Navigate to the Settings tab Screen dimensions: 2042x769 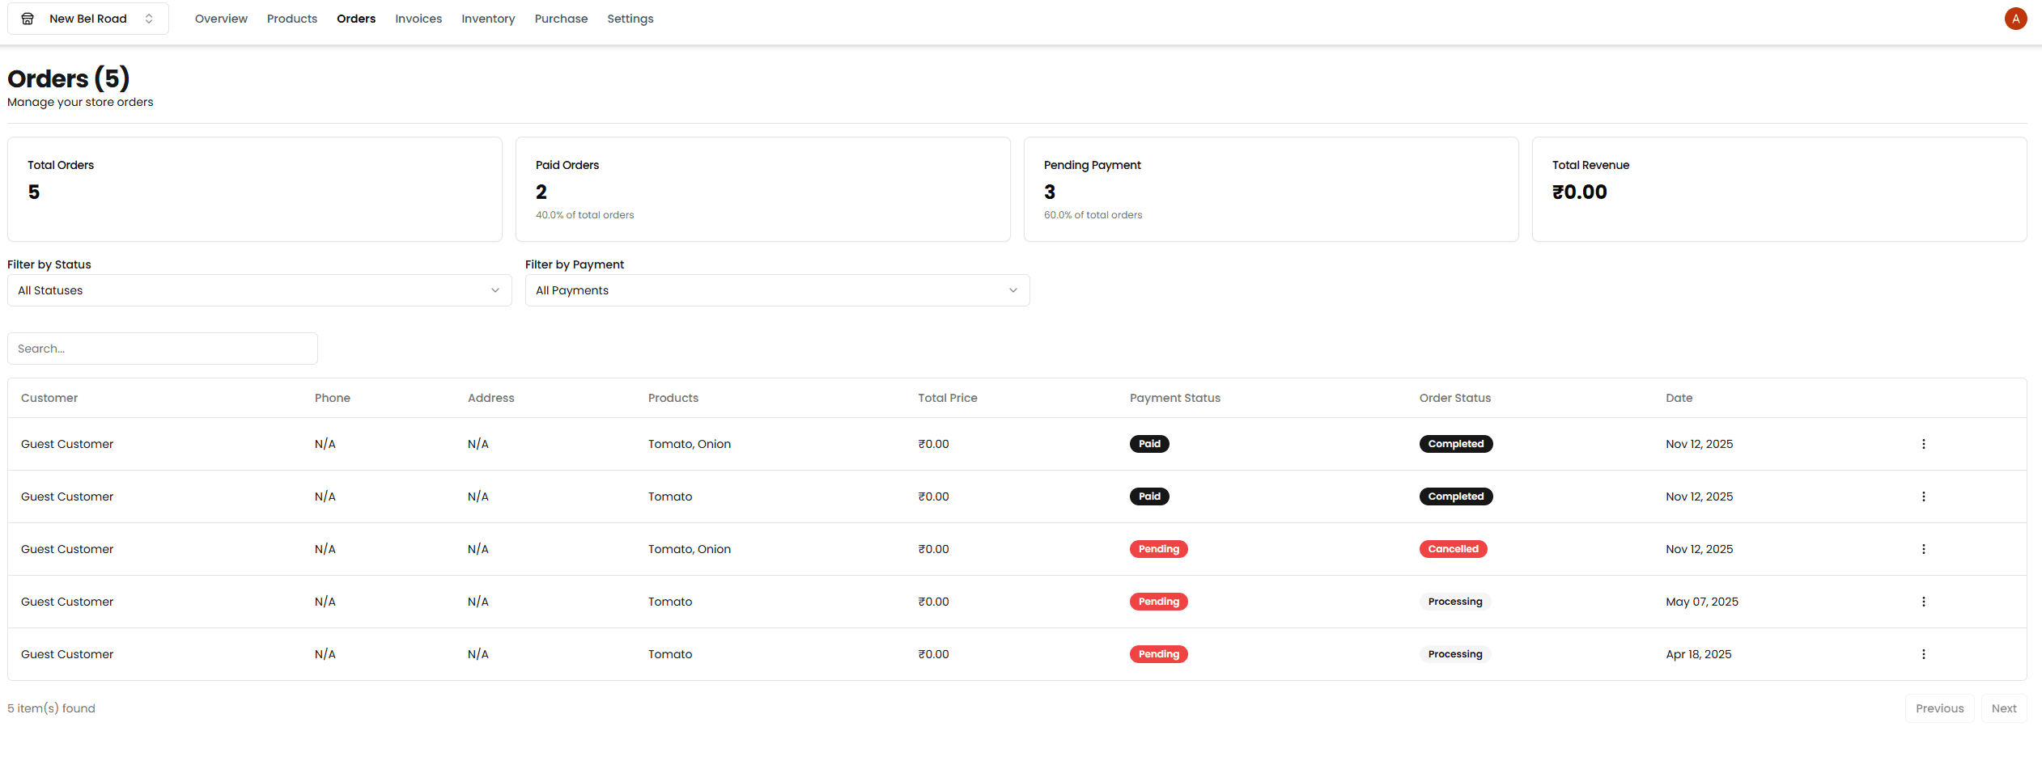(630, 19)
